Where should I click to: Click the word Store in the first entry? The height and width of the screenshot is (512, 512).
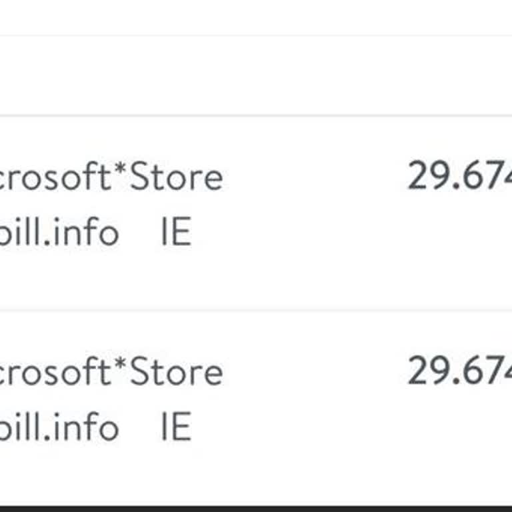tap(177, 179)
